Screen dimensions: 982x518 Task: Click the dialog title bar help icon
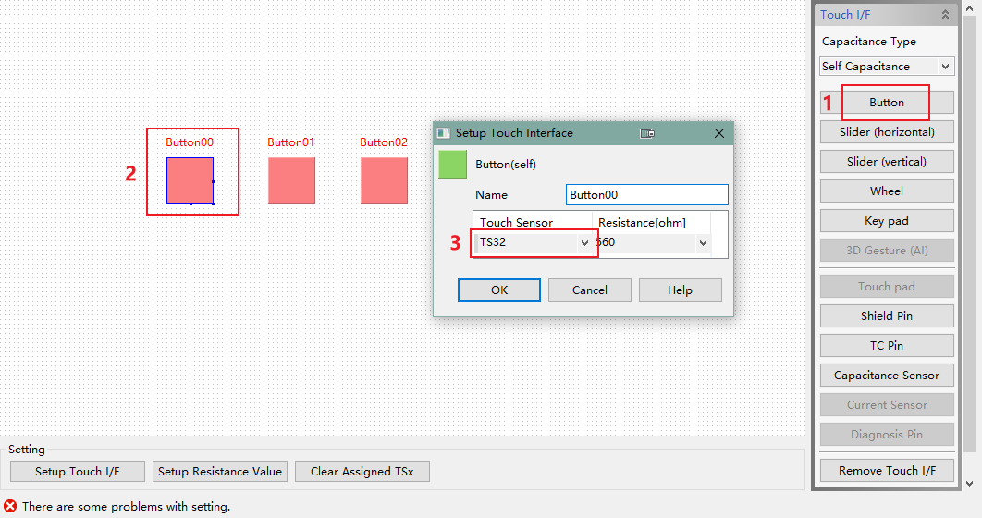coord(648,133)
